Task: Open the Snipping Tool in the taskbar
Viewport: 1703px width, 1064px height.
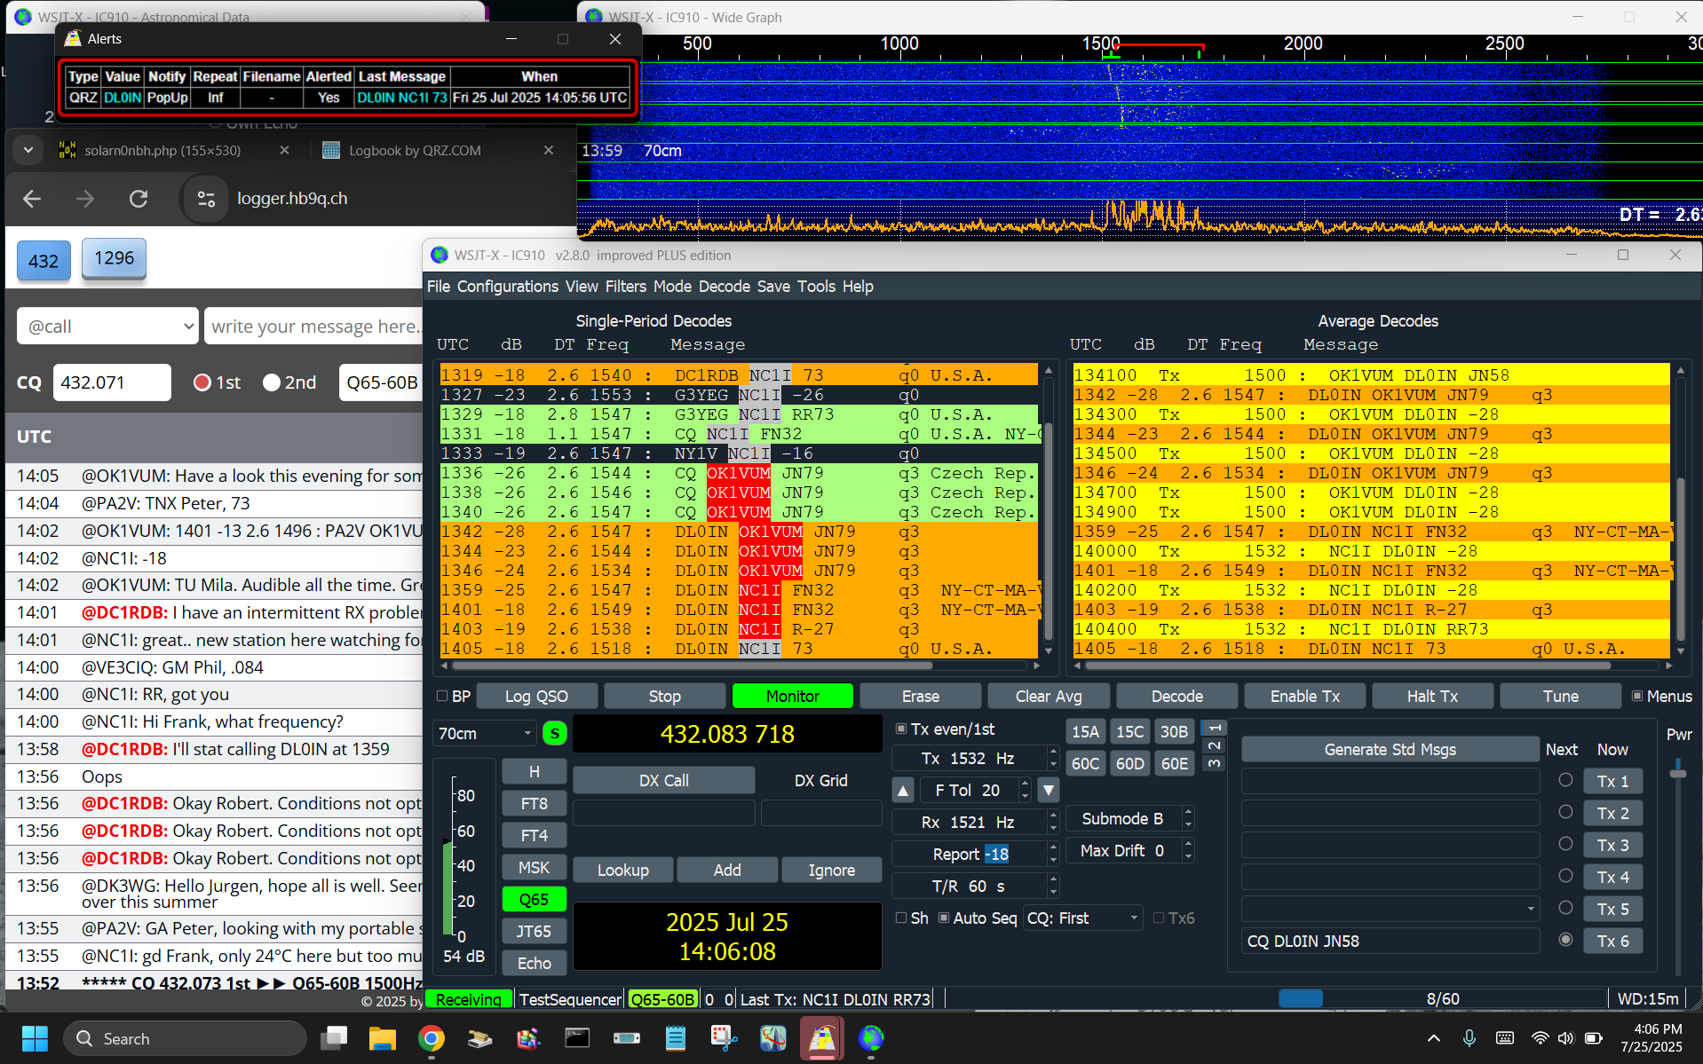Action: pos(725,1038)
